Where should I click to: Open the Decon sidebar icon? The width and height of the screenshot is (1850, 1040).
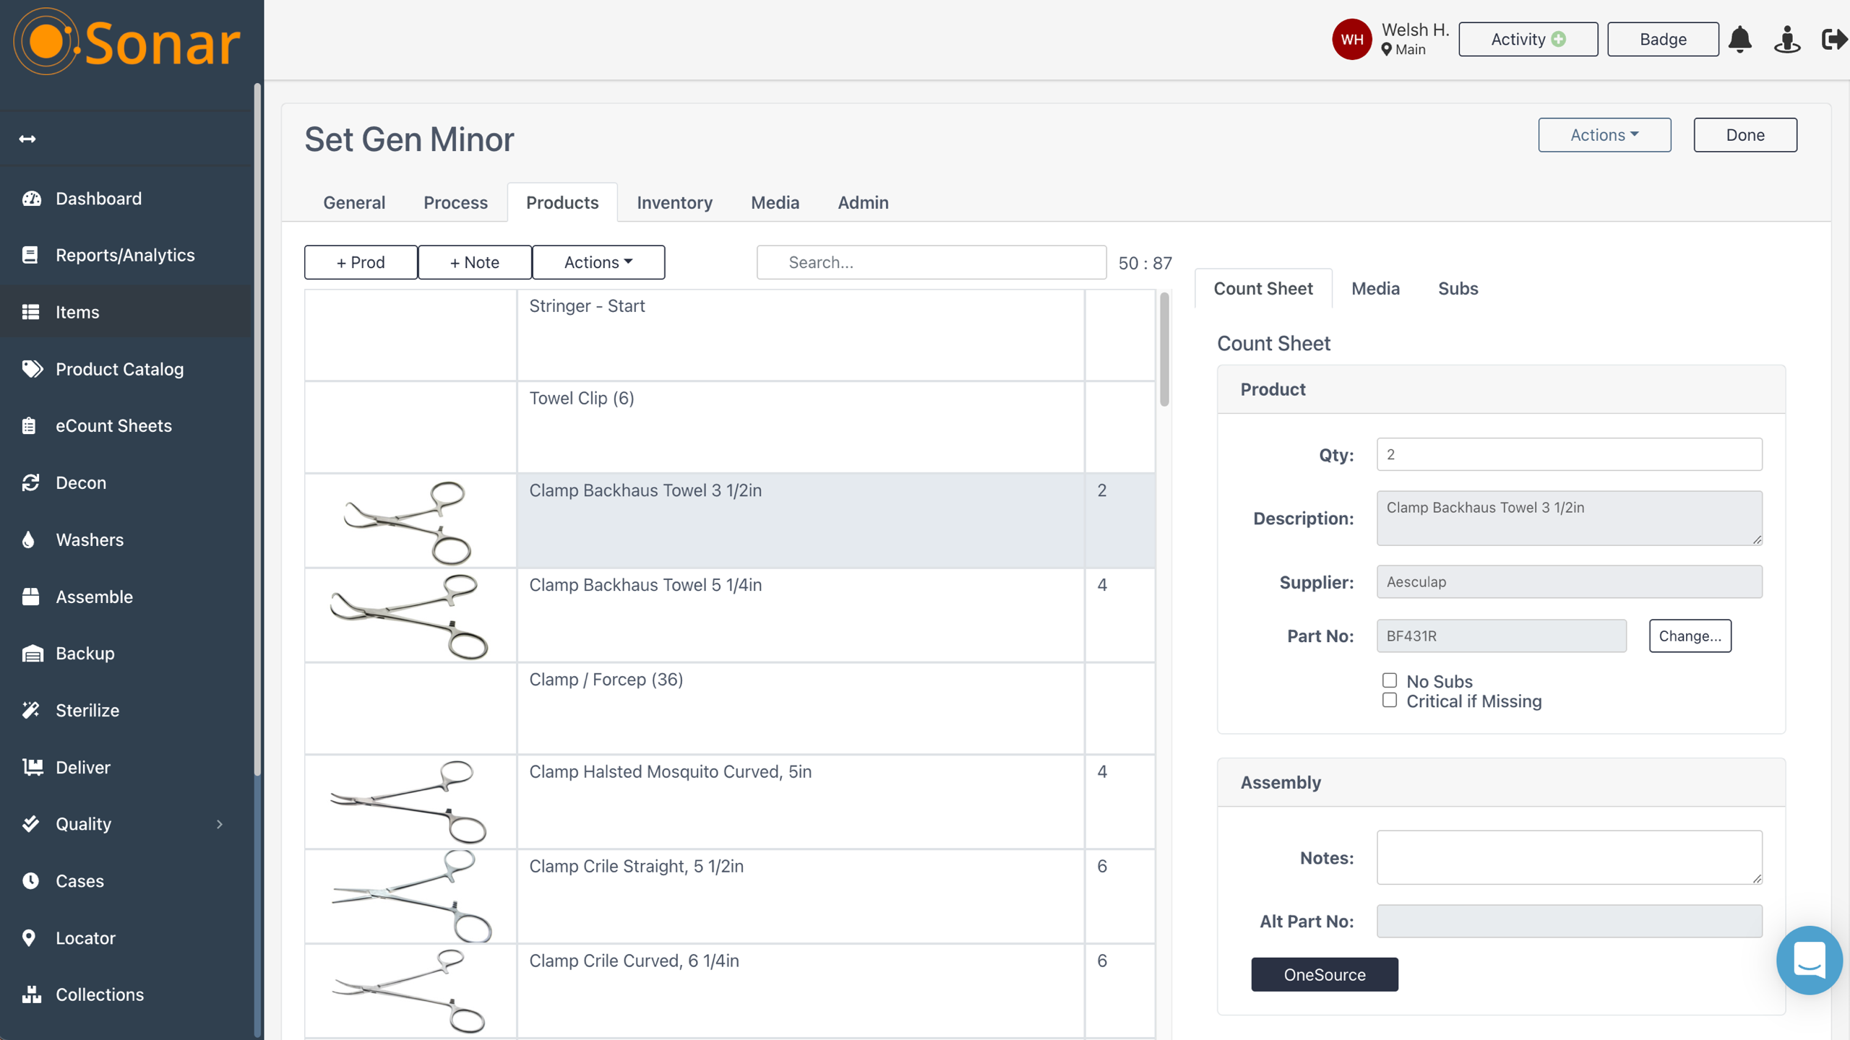30,482
